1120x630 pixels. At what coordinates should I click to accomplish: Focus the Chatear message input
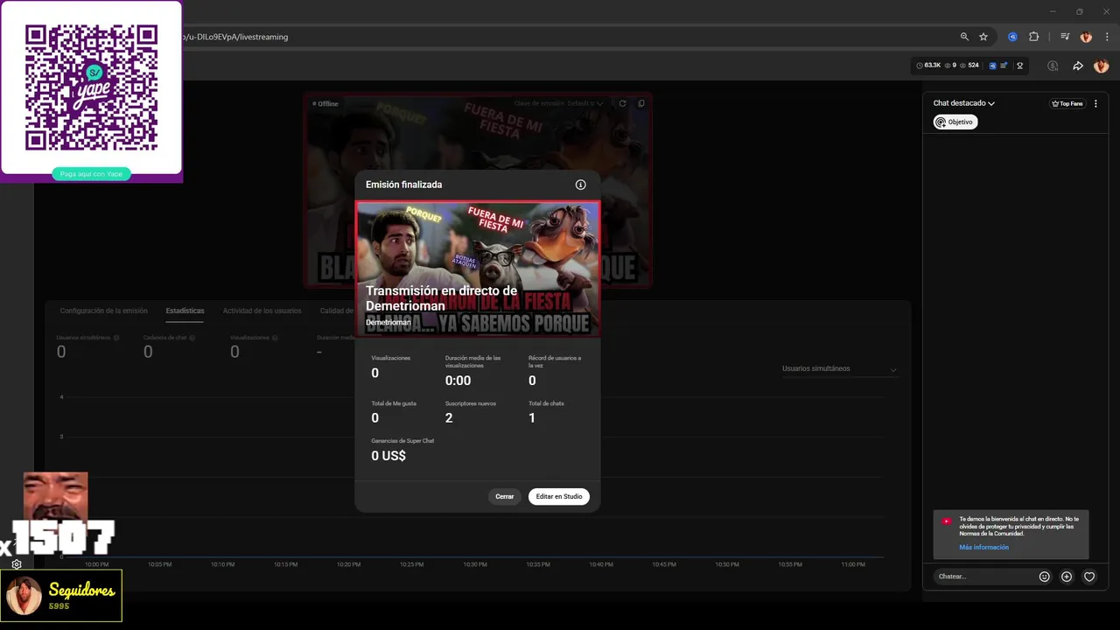coord(984,577)
